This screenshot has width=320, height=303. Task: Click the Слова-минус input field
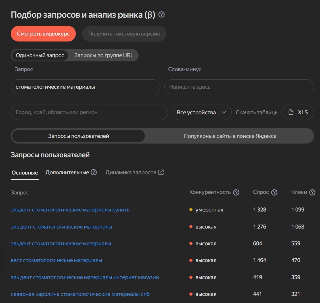click(x=239, y=87)
